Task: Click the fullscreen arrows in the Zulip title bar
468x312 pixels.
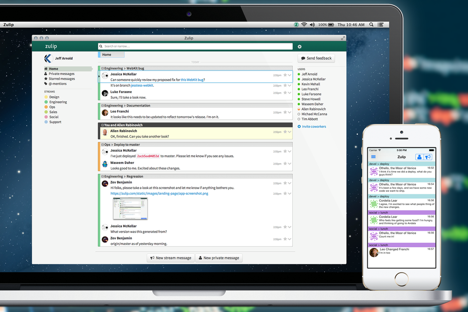Action: 343,38
